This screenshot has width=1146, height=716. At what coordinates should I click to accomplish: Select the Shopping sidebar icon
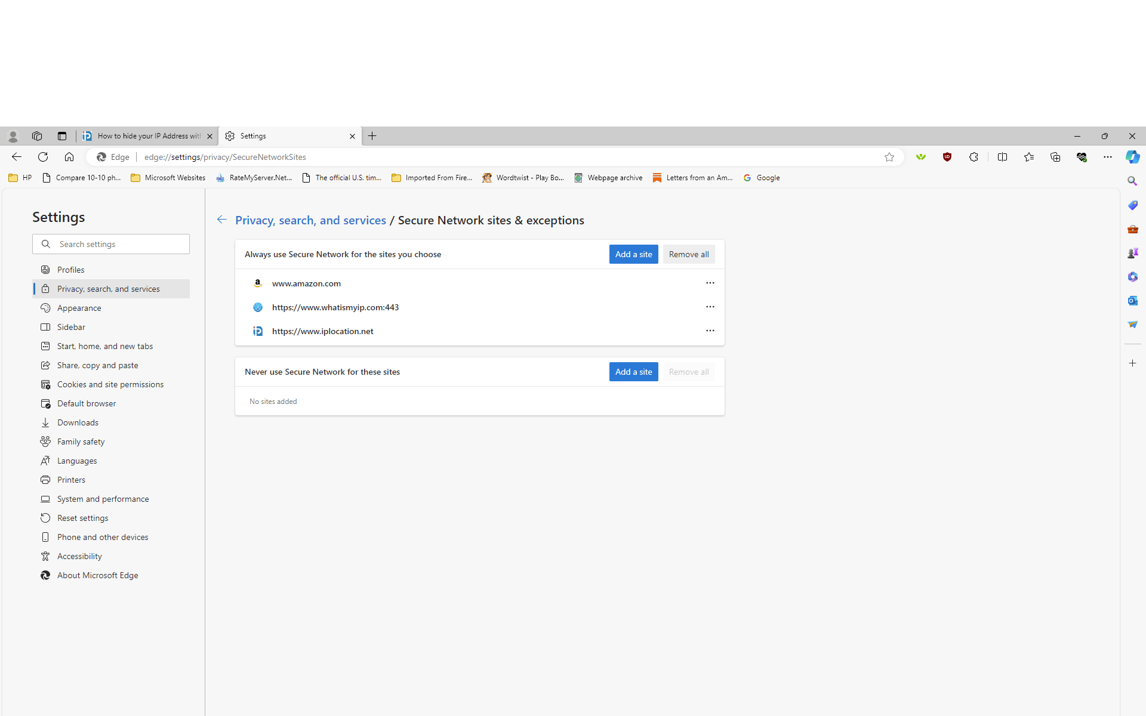coord(1133,205)
